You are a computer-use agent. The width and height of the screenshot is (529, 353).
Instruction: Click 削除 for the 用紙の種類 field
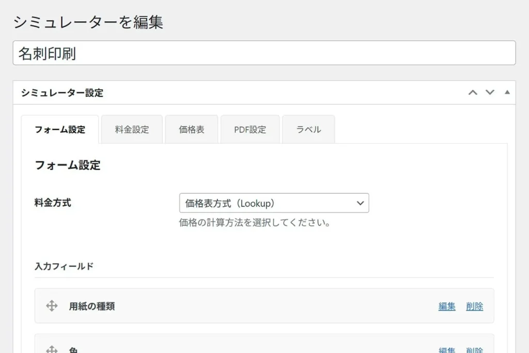[x=474, y=306]
